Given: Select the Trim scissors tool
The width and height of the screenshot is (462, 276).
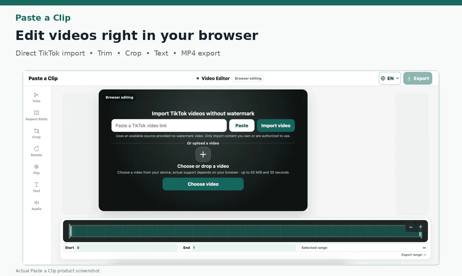Looking at the screenshot, I should tap(36, 97).
